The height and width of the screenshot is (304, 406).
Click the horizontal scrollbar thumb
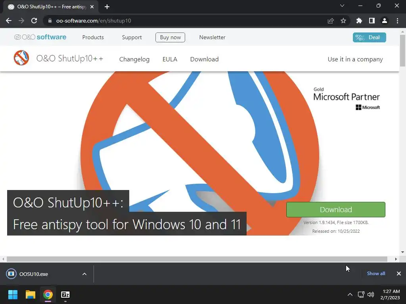197,259
